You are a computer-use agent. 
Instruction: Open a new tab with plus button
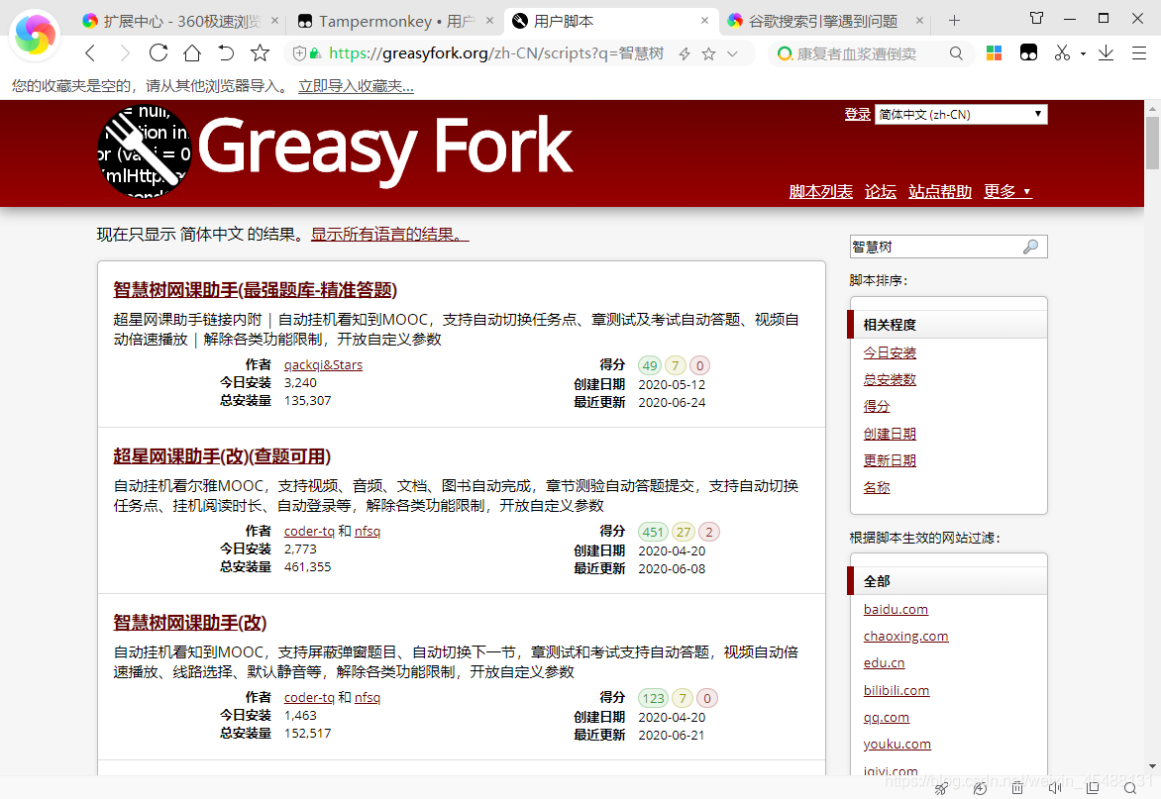pyautogui.click(x=954, y=21)
